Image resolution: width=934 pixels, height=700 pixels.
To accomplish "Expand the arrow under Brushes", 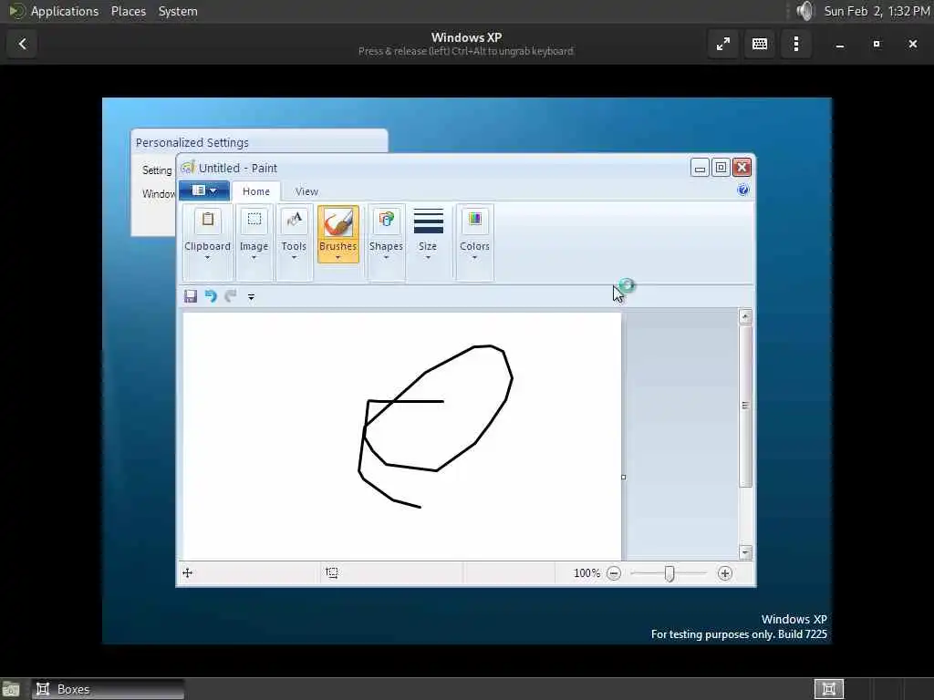I will (337, 258).
